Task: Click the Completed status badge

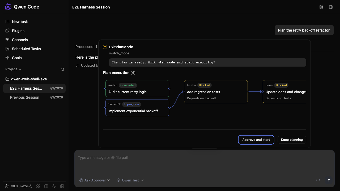Action: pyautogui.click(x=128, y=85)
